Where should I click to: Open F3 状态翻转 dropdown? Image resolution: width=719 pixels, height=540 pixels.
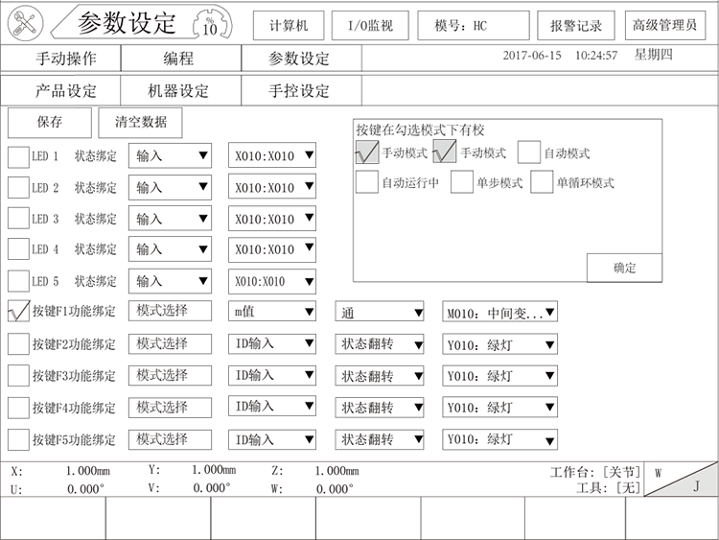381,376
